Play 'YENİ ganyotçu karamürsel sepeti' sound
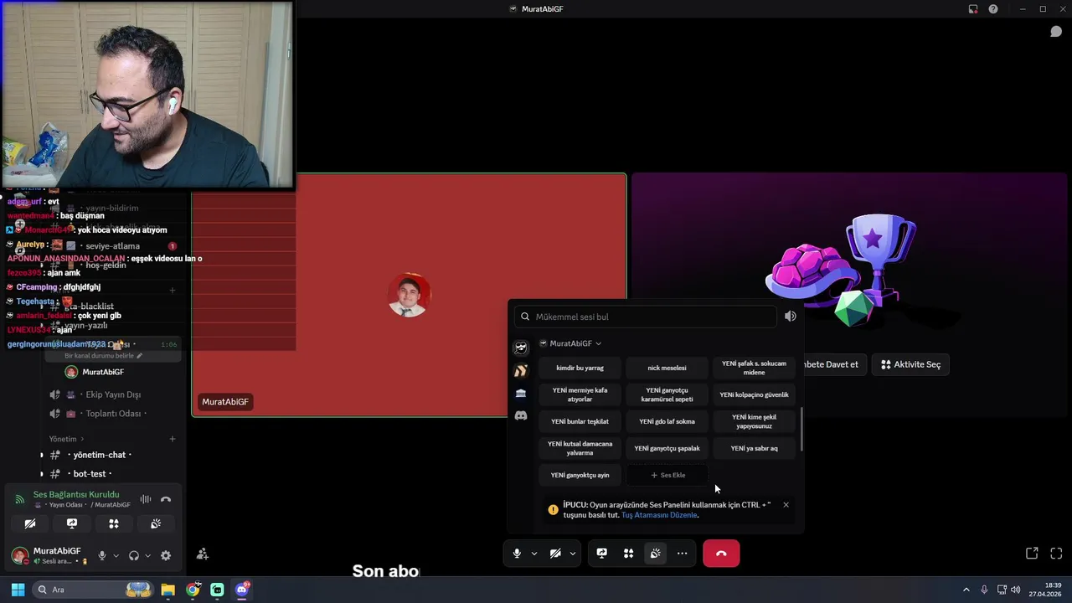Viewport: 1072px width, 603px height. click(x=667, y=394)
